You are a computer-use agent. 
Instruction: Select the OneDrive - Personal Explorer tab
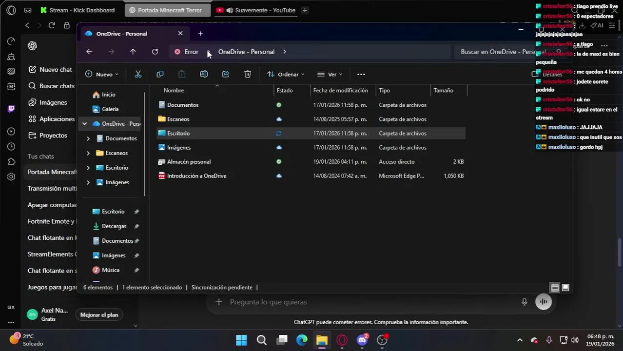[134, 34]
